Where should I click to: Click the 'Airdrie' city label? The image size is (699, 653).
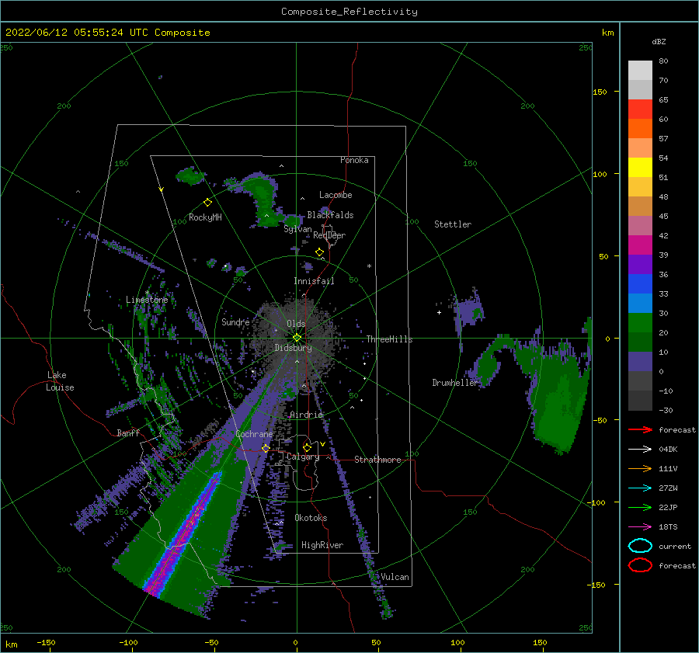306,415
